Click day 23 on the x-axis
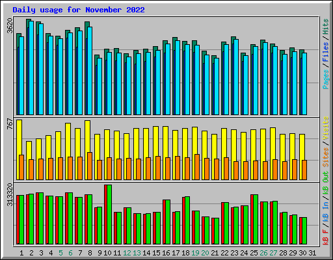This screenshot has width=333, height=260. (234, 253)
